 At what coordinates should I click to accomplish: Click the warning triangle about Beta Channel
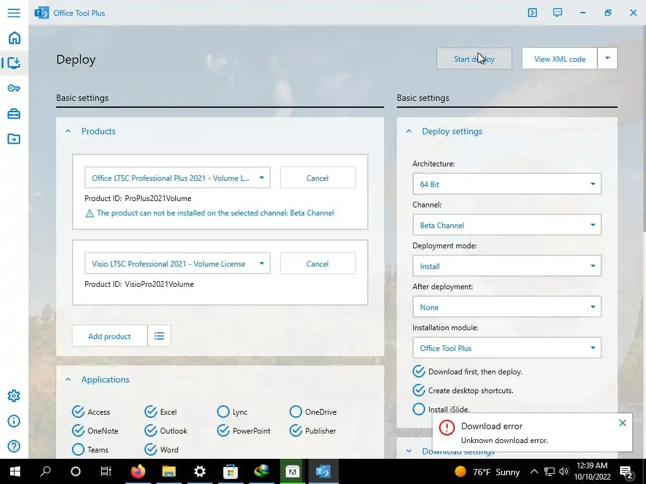pyautogui.click(x=90, y=213)
